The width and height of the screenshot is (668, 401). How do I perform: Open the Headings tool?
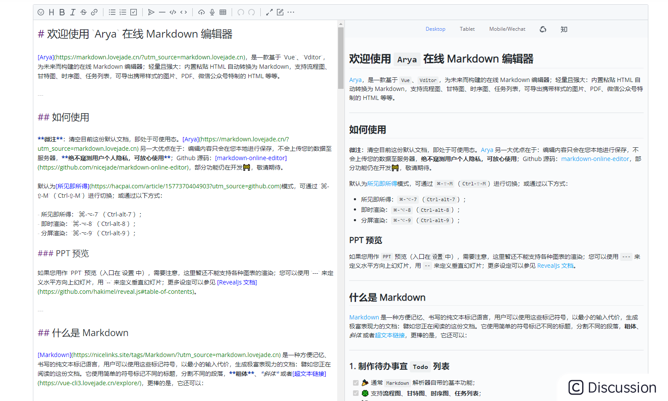[51, 12]
